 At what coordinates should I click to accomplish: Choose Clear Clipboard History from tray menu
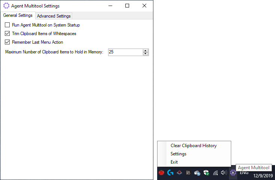click(194, 146)
